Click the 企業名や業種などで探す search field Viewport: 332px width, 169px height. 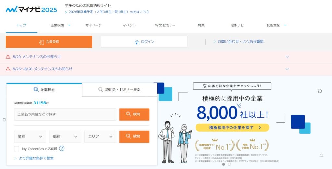coord(65,114)
